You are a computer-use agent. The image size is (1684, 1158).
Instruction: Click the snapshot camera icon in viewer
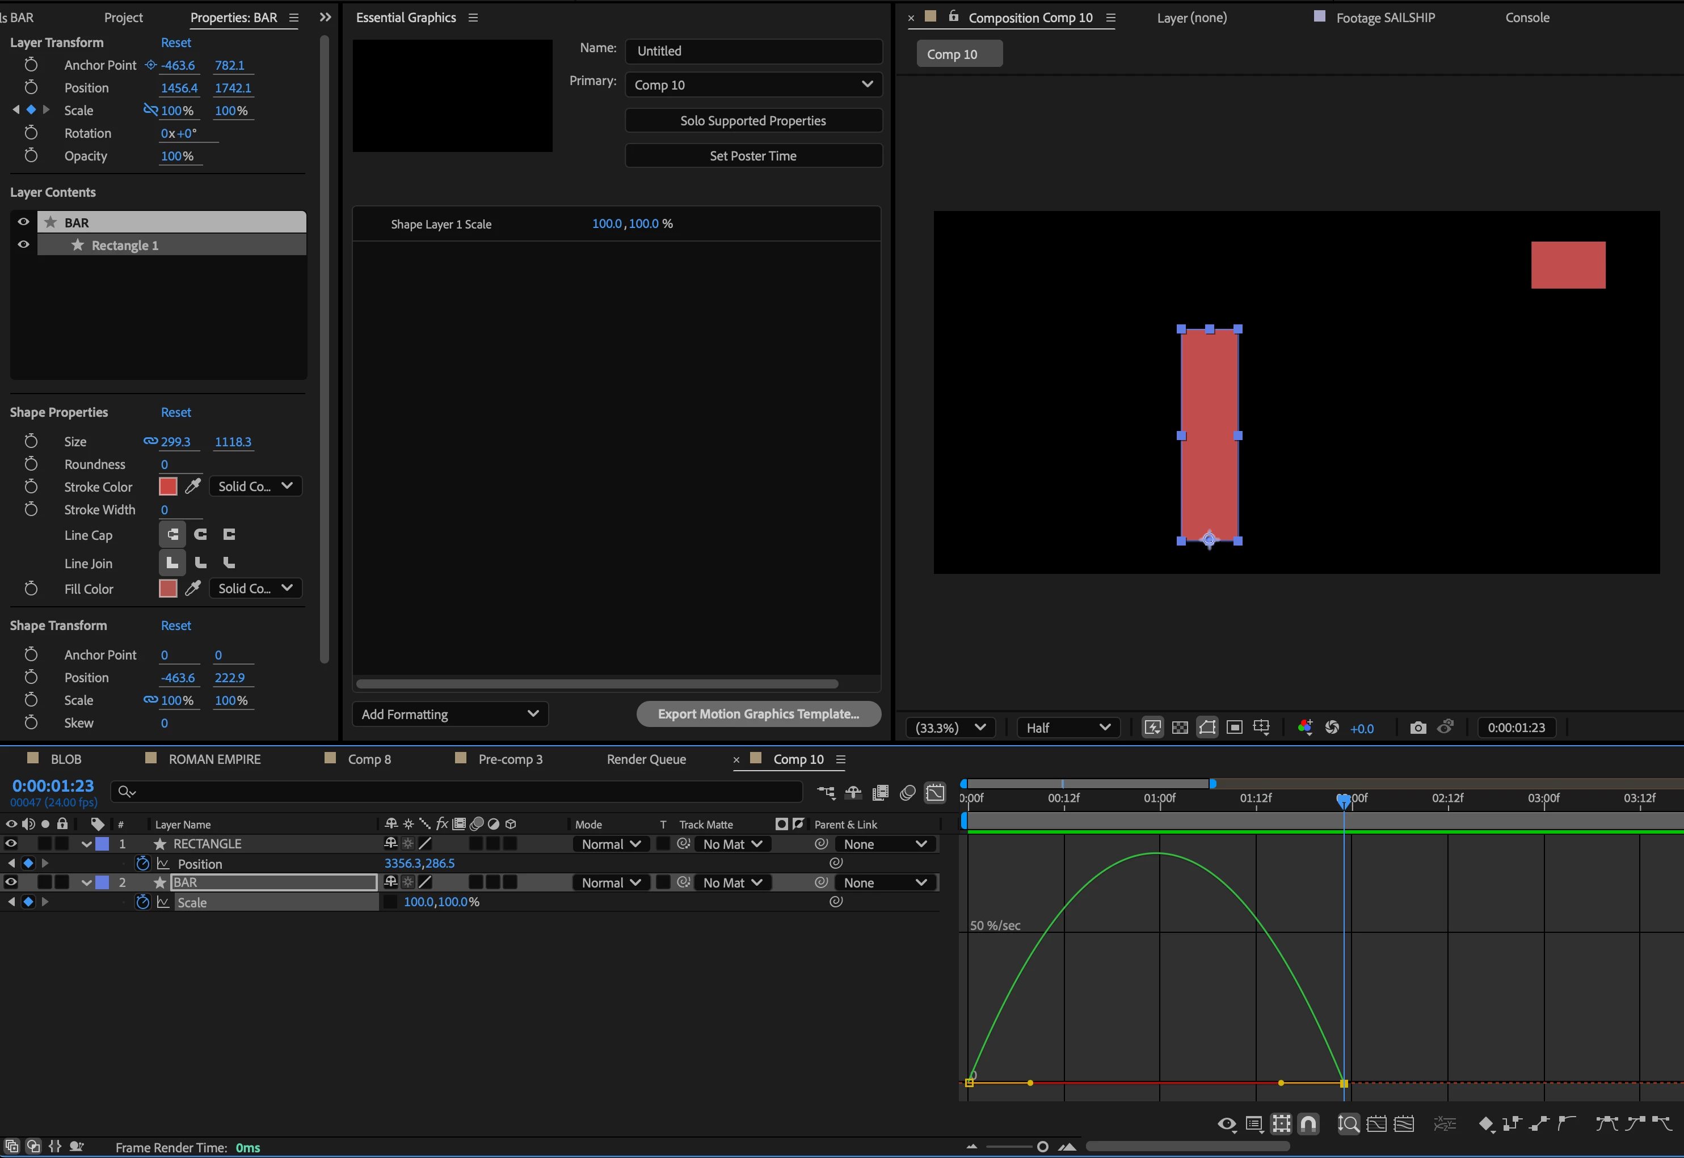pos(1417,728)
